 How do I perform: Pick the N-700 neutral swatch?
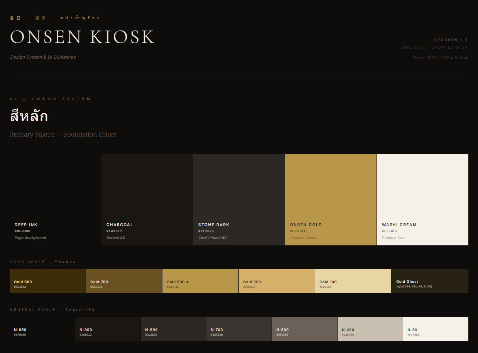[x=239, y=329]
